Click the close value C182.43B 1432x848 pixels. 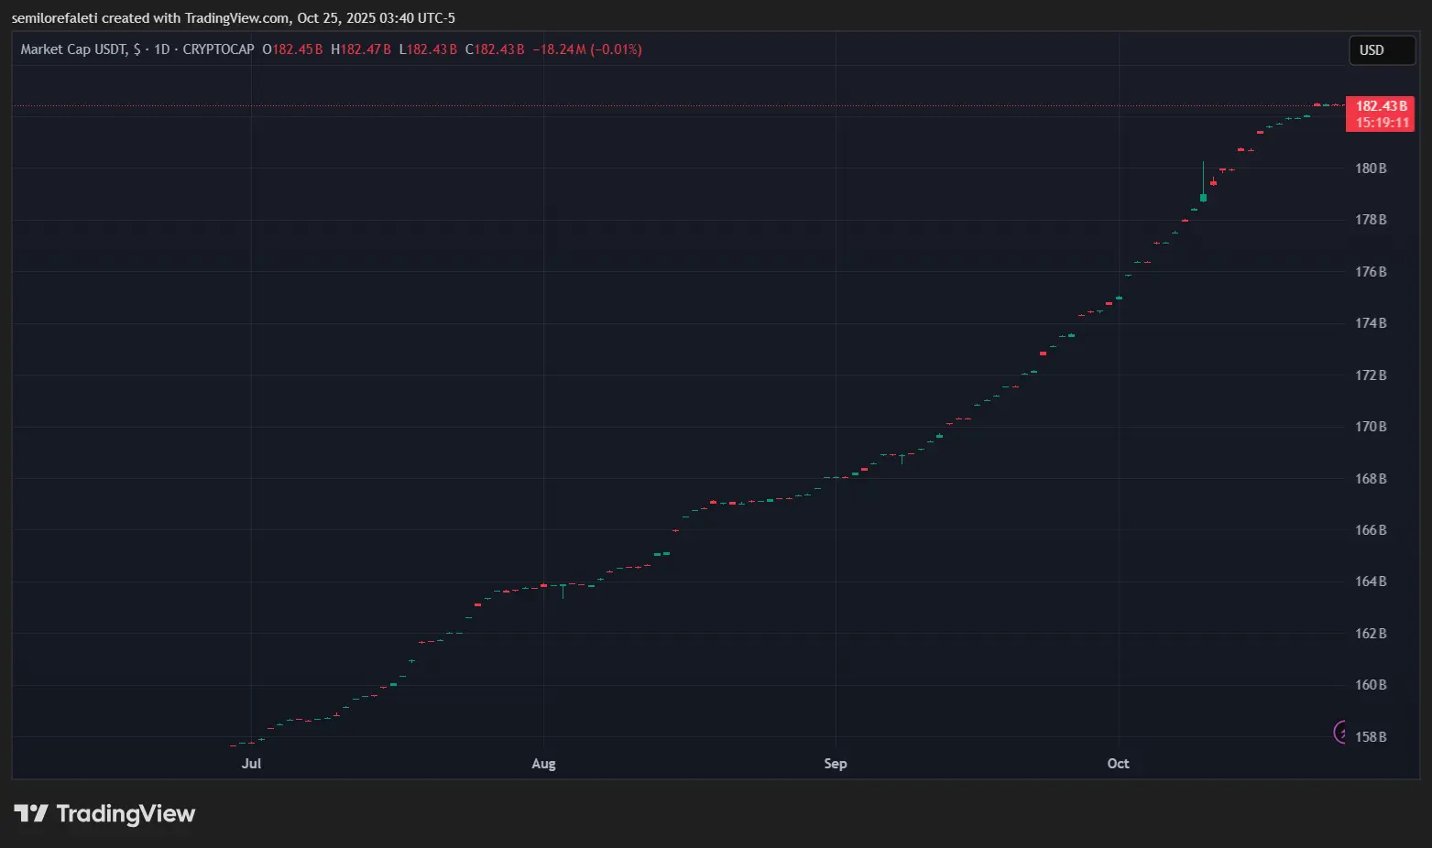pyautogui.click(x=495, y=49)
